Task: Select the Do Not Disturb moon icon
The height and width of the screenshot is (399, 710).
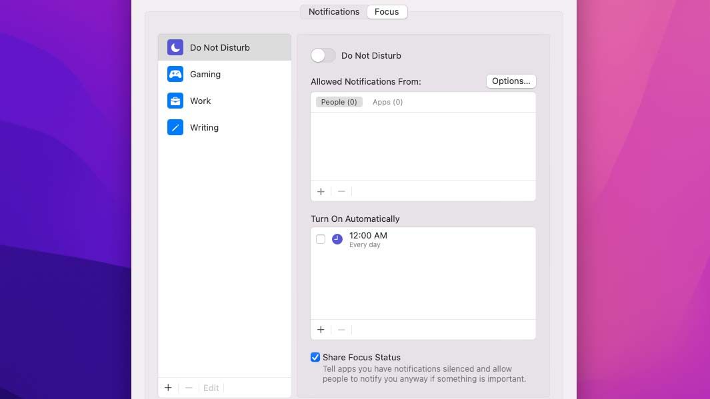Action: point(175,47)
